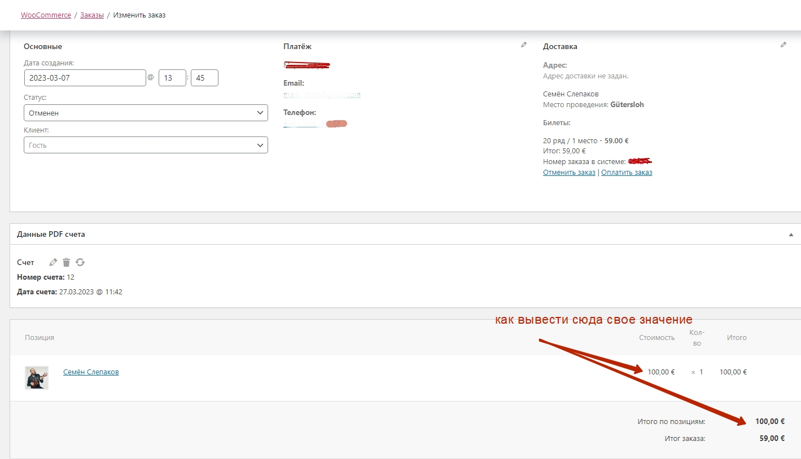This screenshot has height=459, width=801.
Task: Collapse the Данные PDF счета panel
Action: coord(791,235)
